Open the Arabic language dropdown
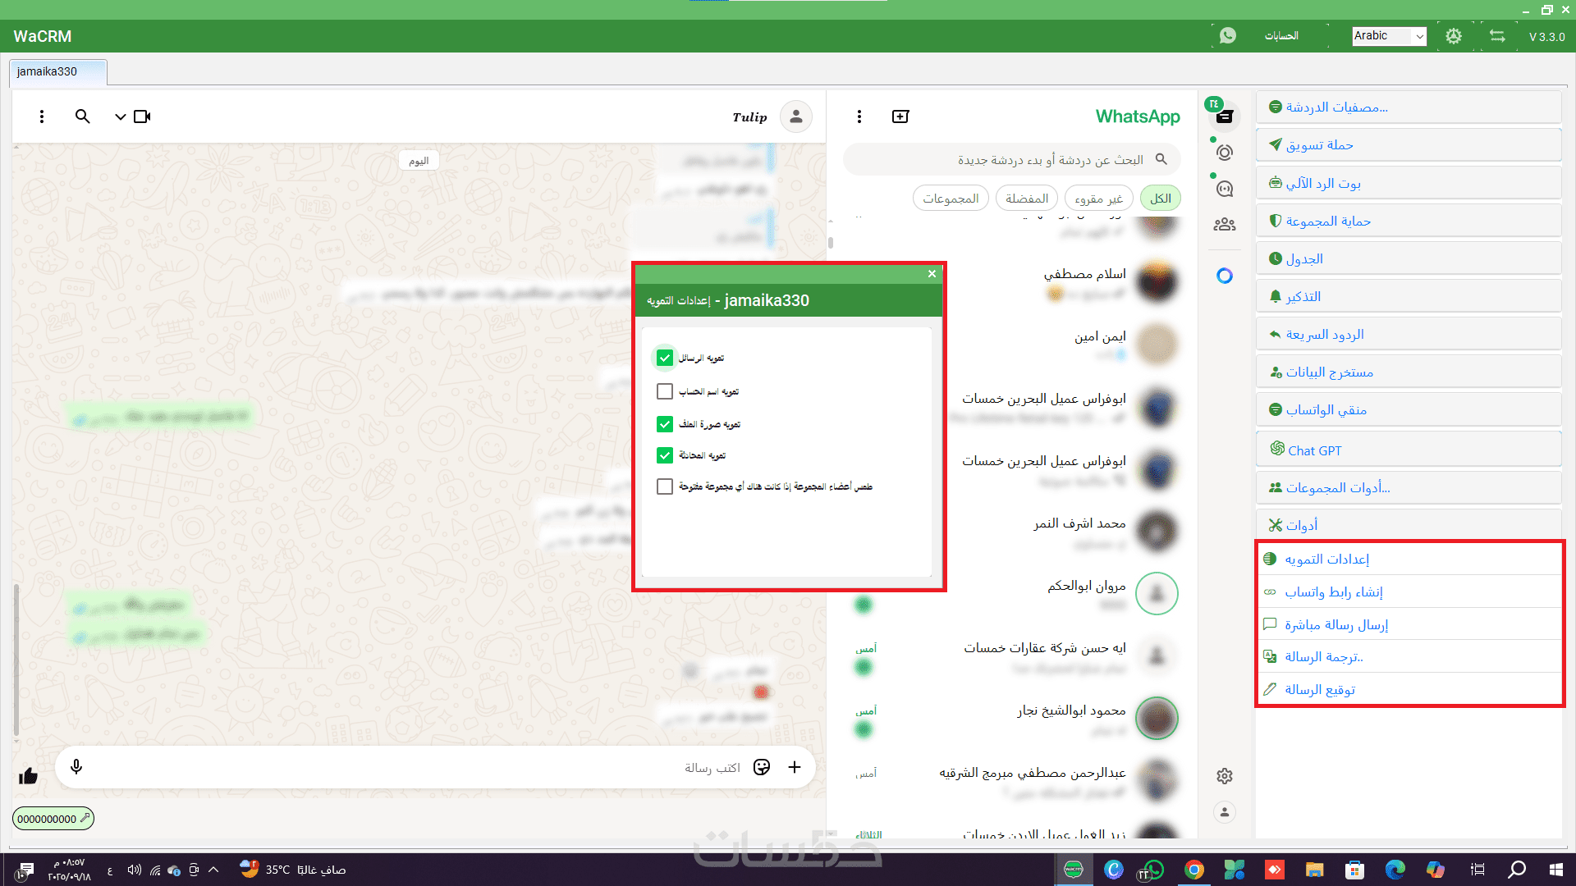This screenshot has height=886, width=1576. 1389,36
